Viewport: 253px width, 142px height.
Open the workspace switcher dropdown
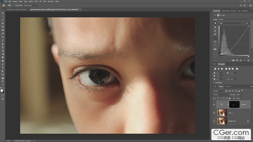[x=245, y=5]
